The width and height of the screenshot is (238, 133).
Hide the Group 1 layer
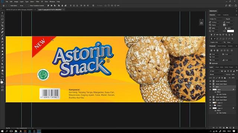210,105
